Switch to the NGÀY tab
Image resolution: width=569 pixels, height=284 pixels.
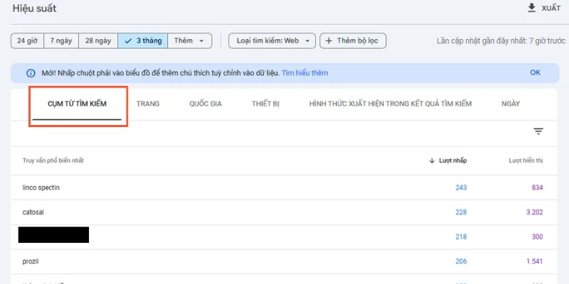pyautogui.click(x=511, y=104)
